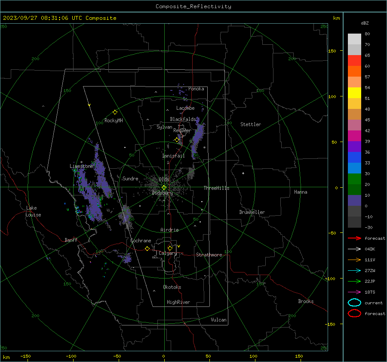Click the Okotoks town label
This screenshot has height=362, width=387.
[x=172, y=287]
